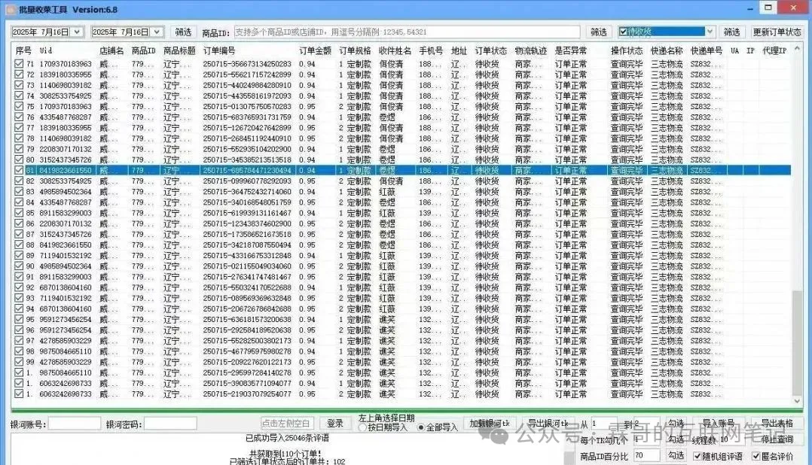Click the 登录 button
Screen dimensions: 812x465
tap(335, 424)
